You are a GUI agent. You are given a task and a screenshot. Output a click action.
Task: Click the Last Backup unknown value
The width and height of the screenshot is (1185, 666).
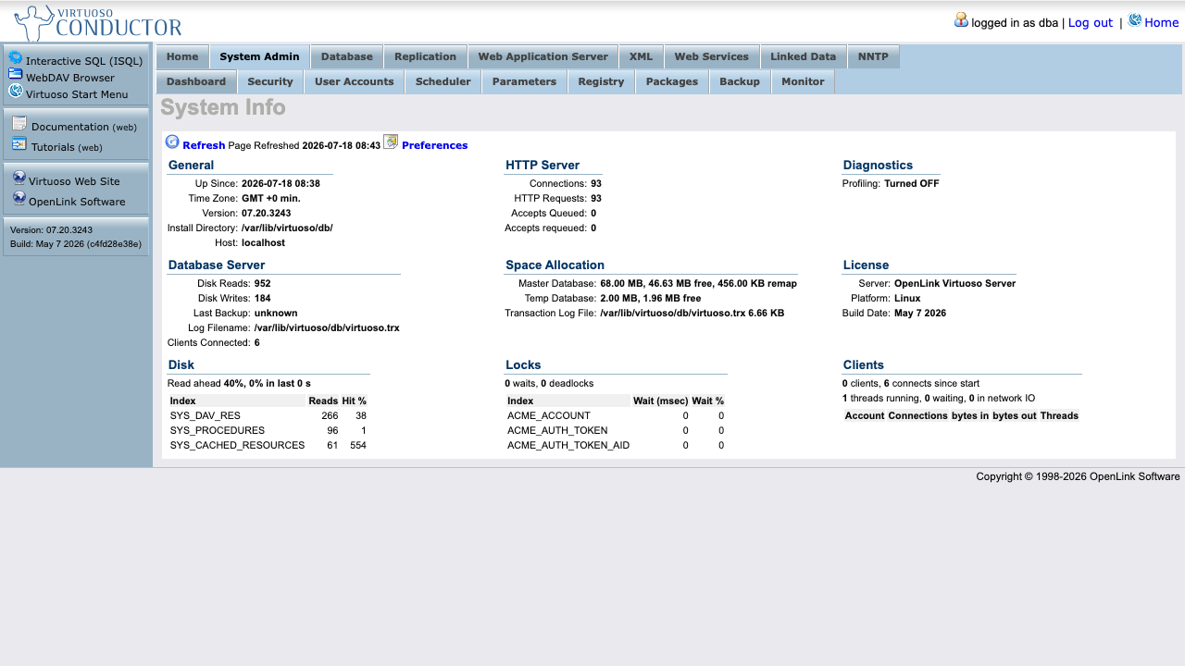point(276,314)
